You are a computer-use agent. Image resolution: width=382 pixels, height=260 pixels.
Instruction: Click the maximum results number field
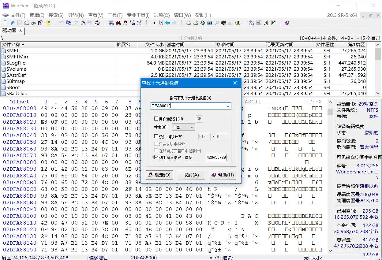coord(216,158)
